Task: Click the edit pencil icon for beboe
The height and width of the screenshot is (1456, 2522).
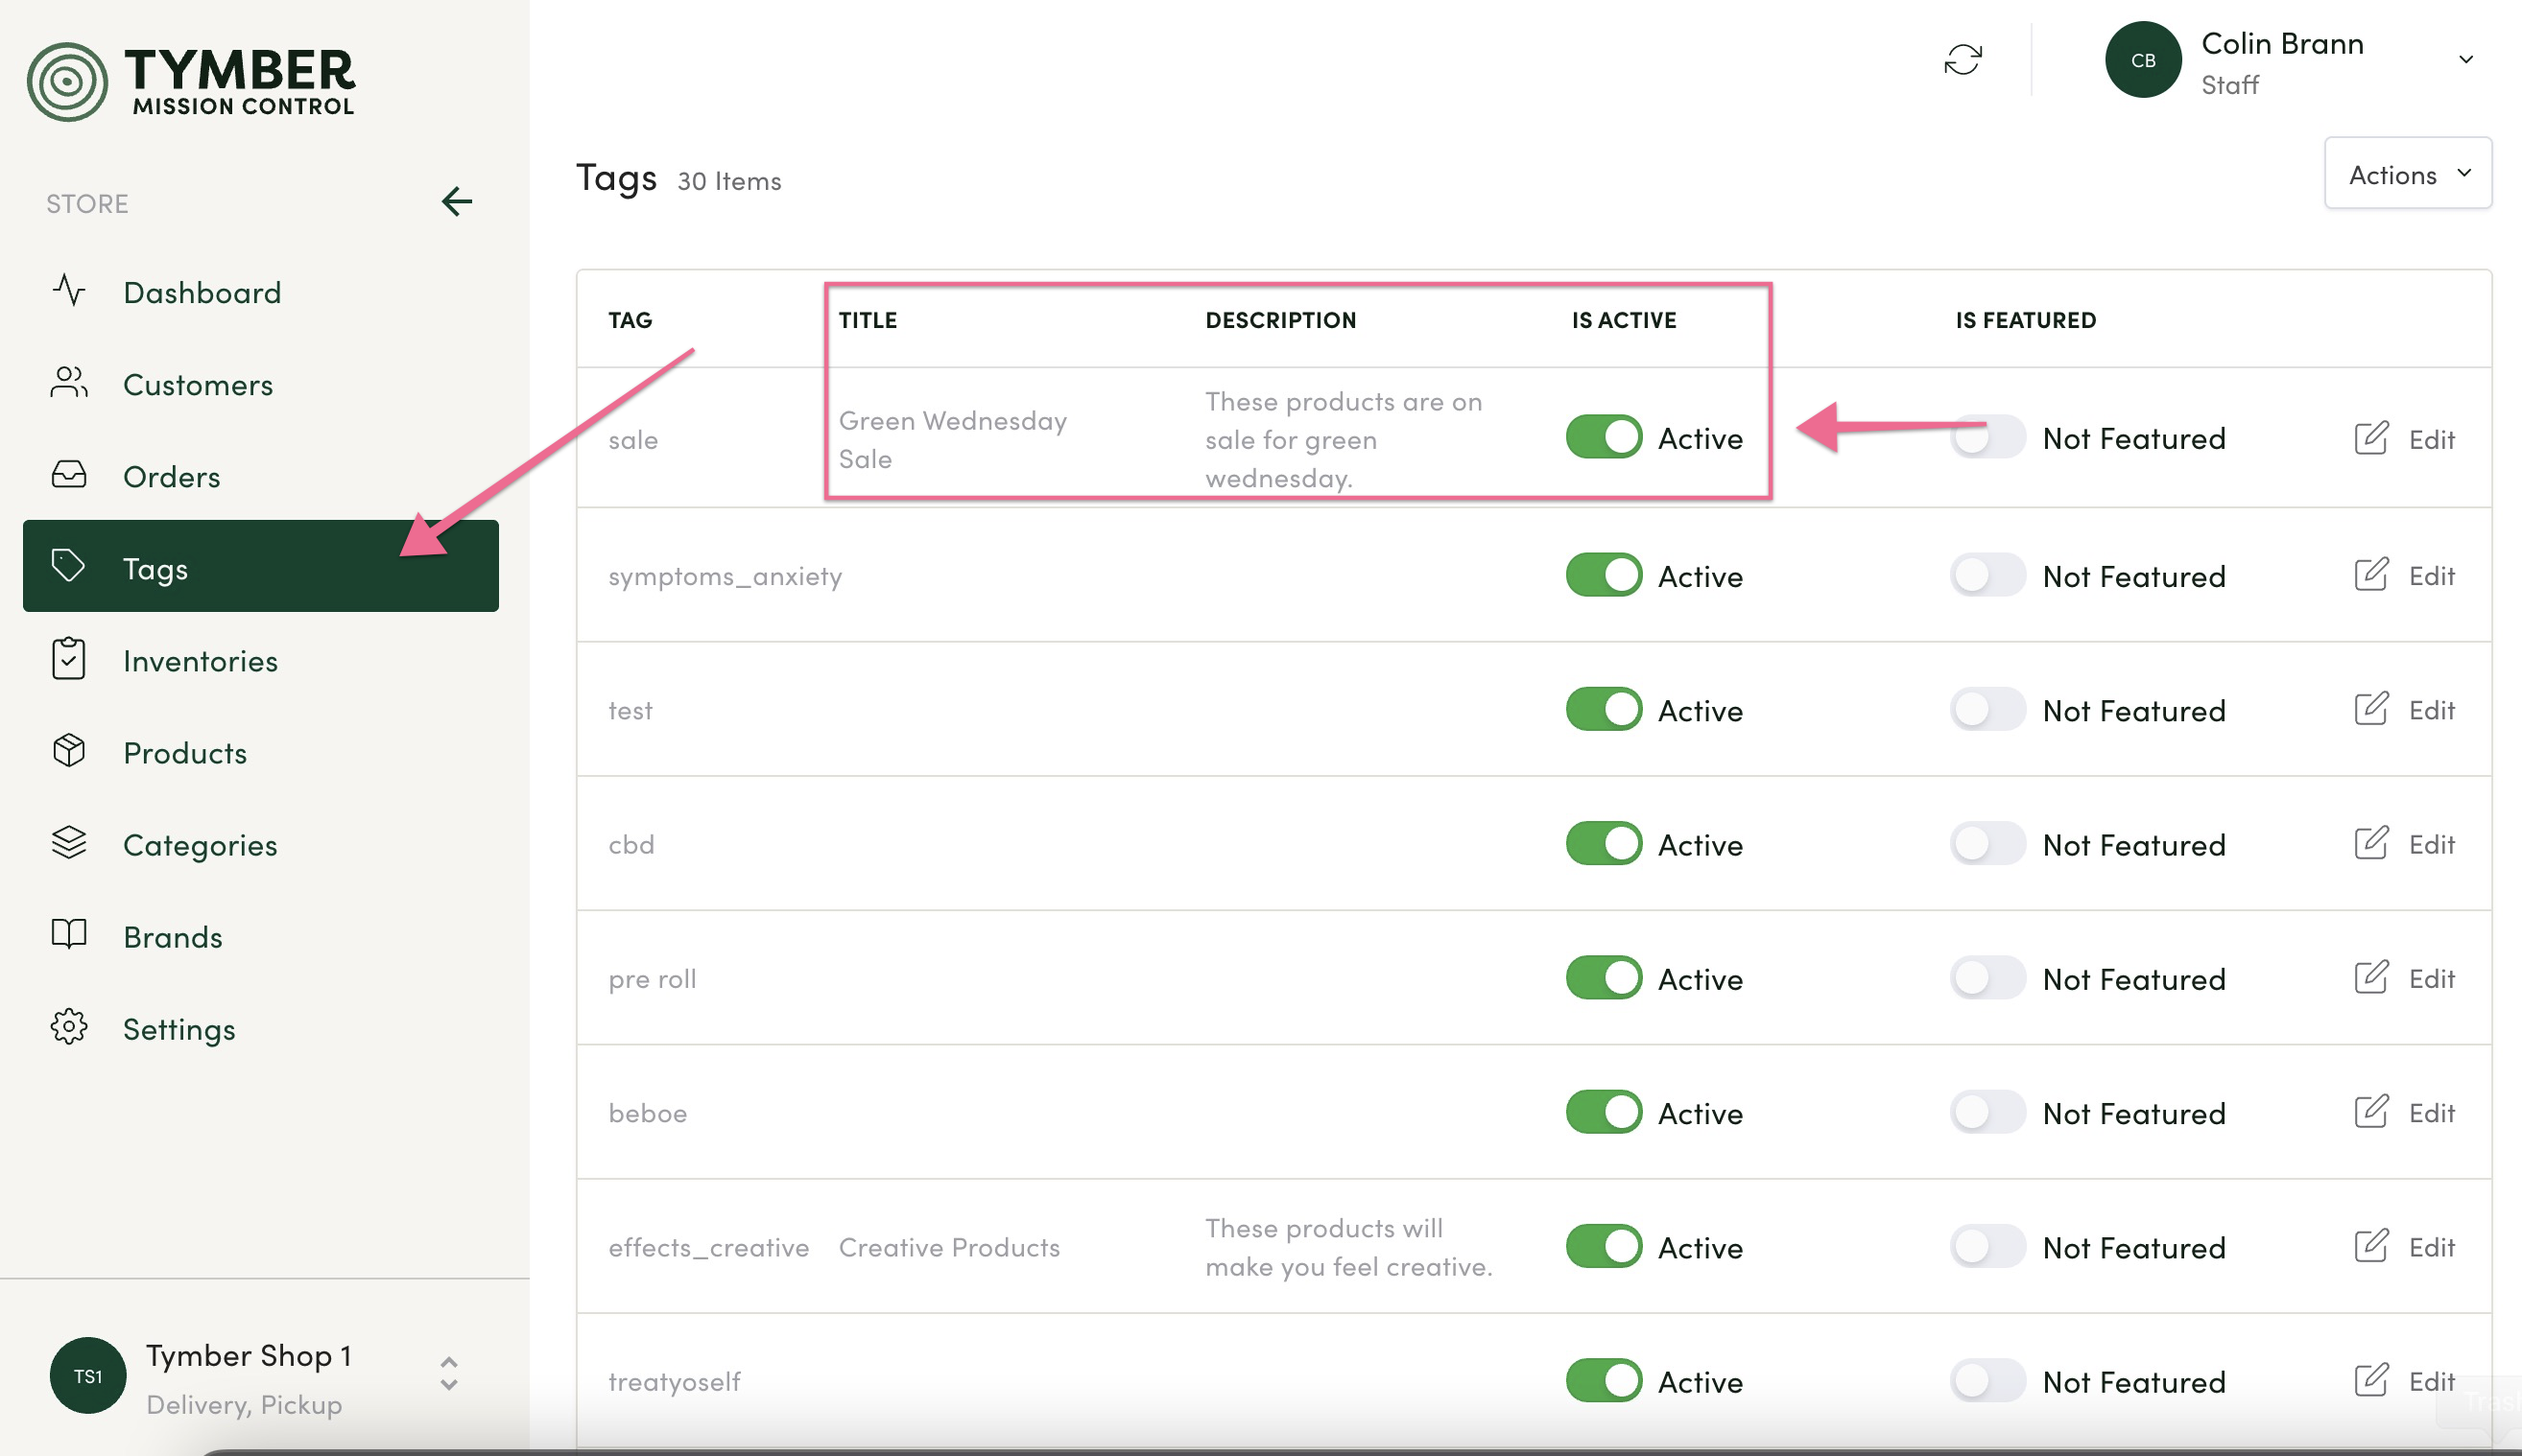Action: coord(2371,1112)
